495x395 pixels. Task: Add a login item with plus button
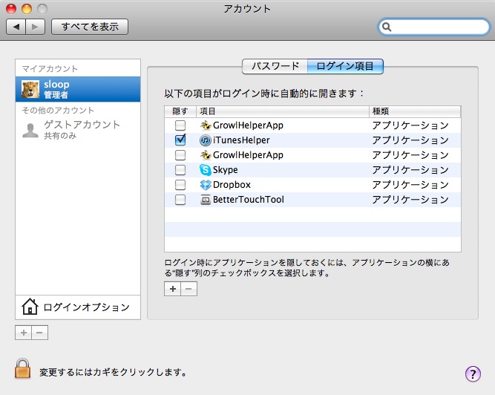[172, 289]
